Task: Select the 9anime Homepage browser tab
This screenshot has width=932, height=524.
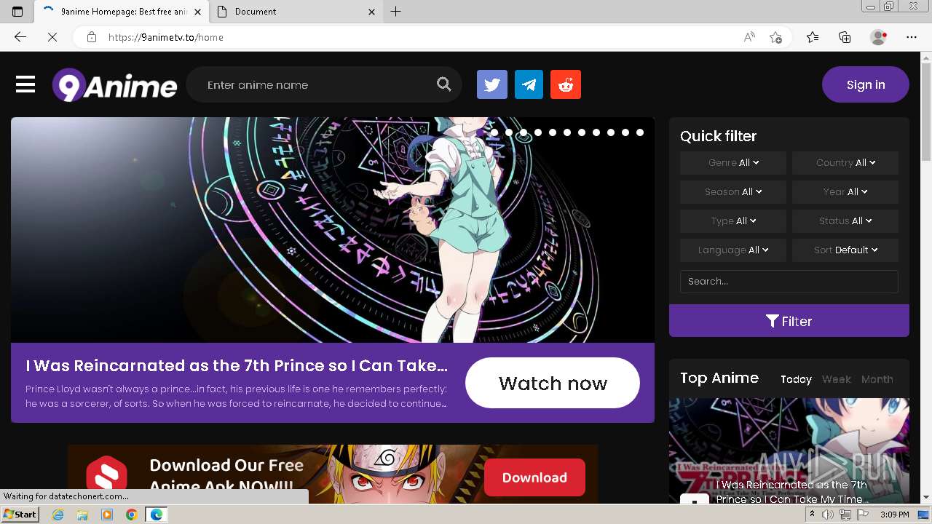Action: click(122, 12)
